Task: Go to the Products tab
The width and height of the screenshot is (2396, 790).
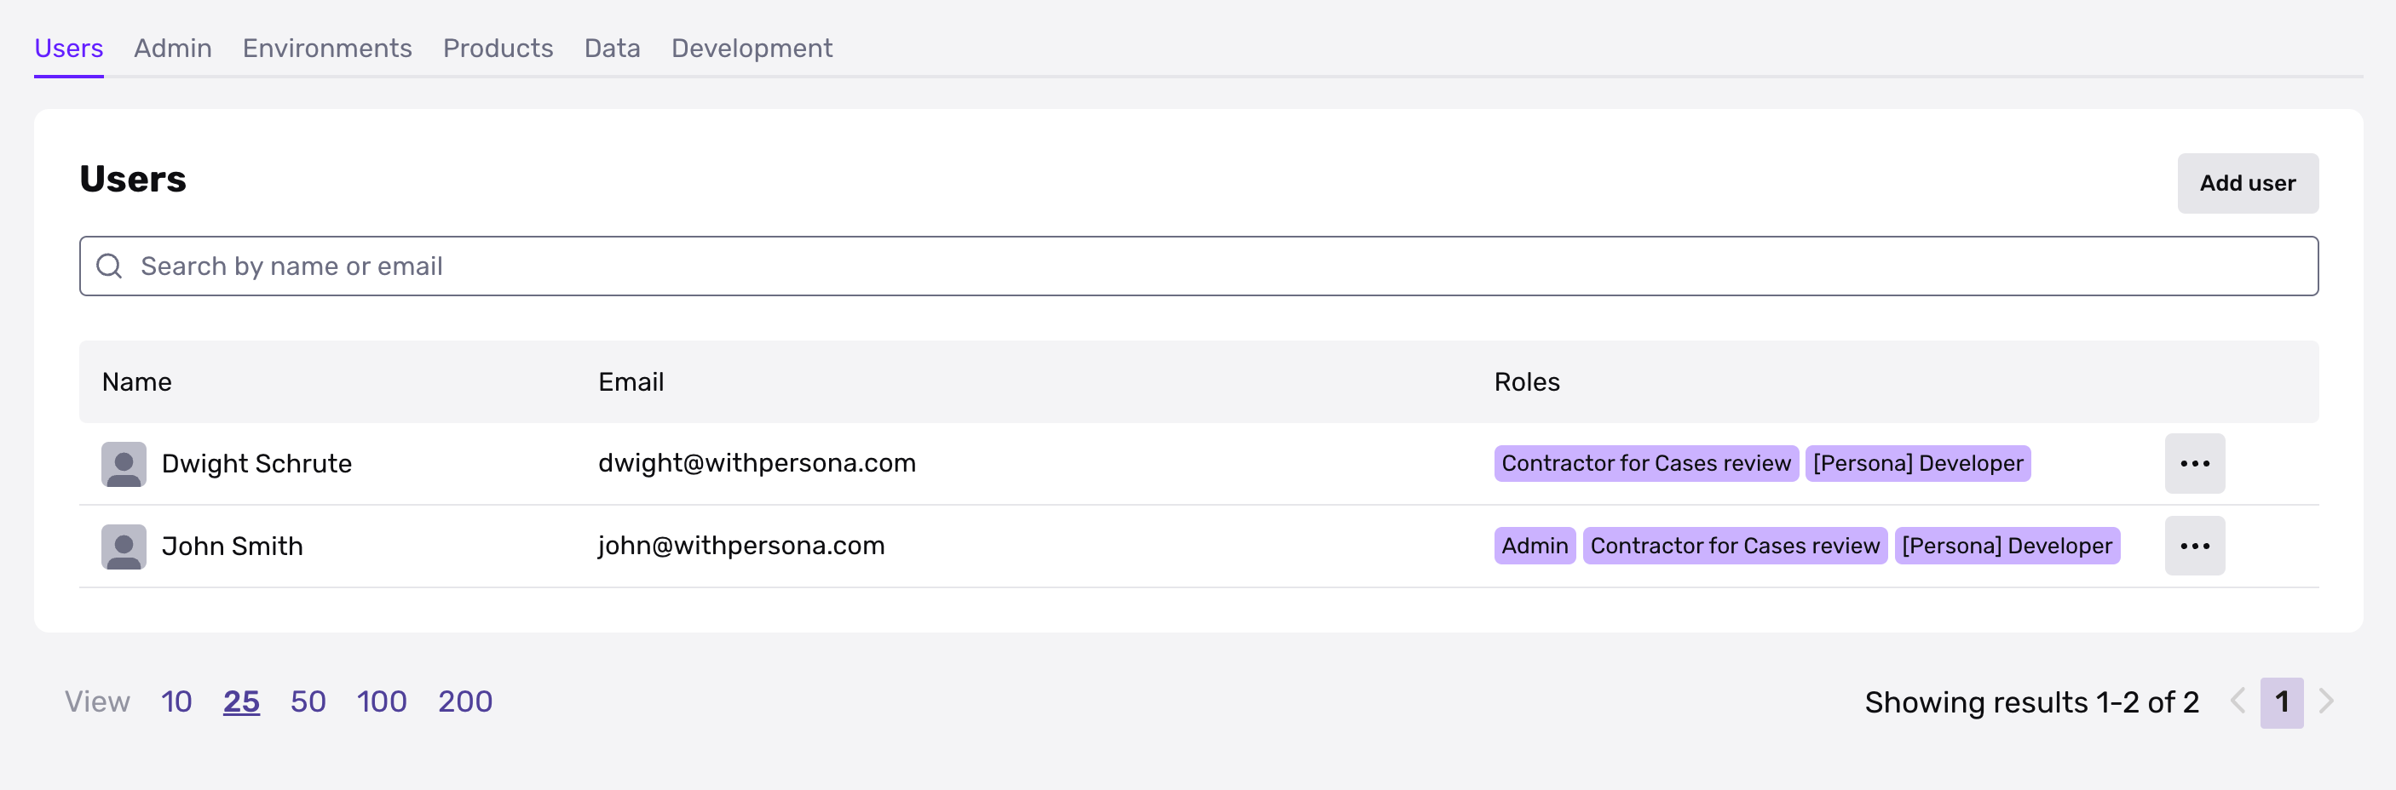Action: click(x=498, y=49)
